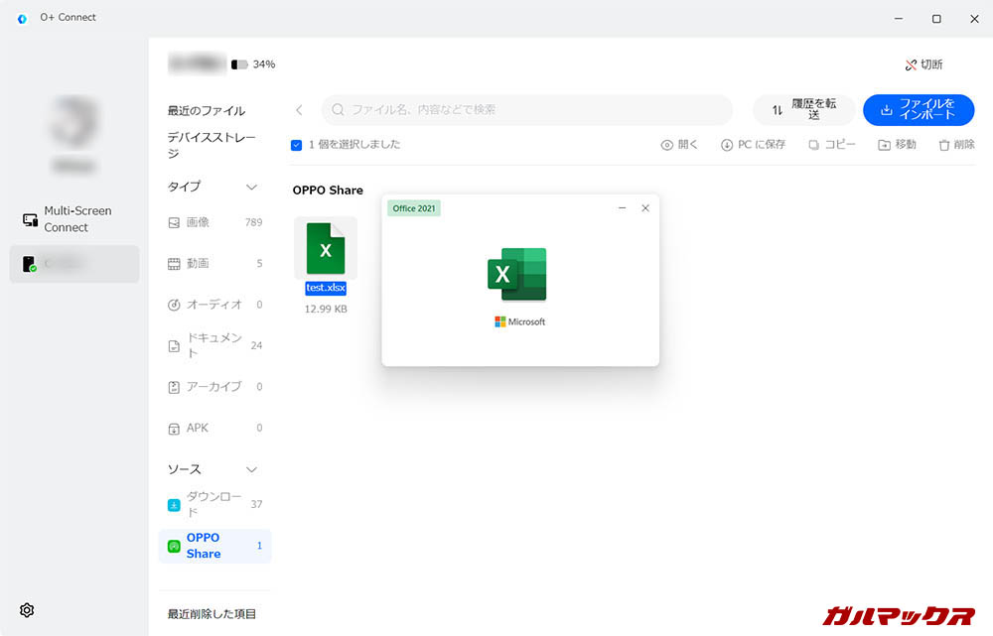The height and width of the screenshot is (636, 993).
Task: Collapse the ソース section chevron
Action: [251, 469]
